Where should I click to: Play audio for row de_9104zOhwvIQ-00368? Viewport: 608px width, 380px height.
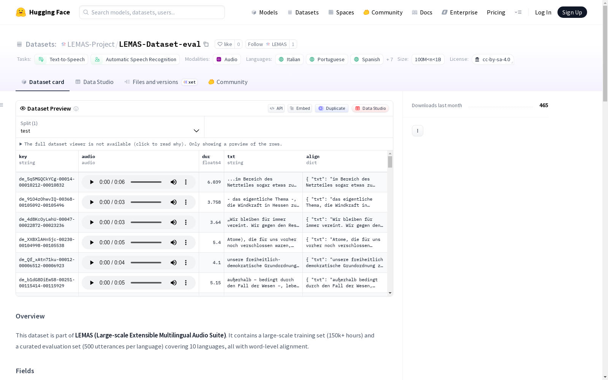pos(92,202)
